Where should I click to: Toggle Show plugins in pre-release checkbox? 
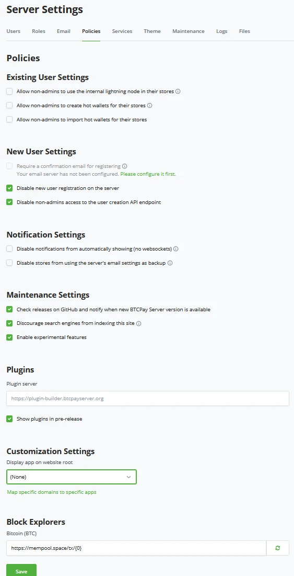point(9,419)
